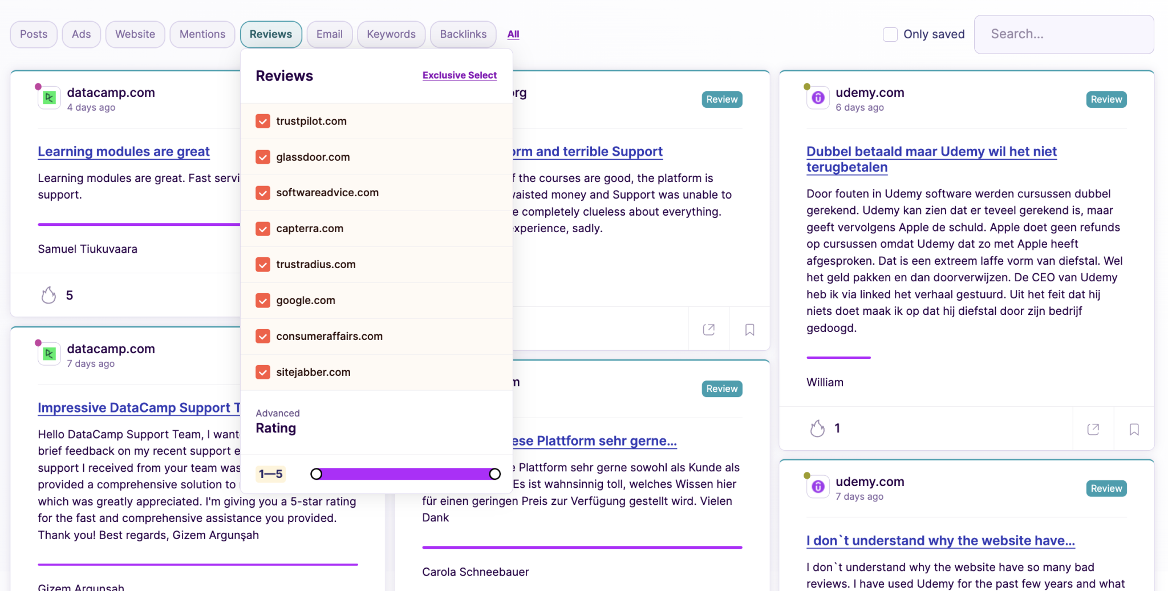Uncheck trustpilot.com in Reviews filter
This screenshot has height=591, width=1168.
tap(263, 121)
